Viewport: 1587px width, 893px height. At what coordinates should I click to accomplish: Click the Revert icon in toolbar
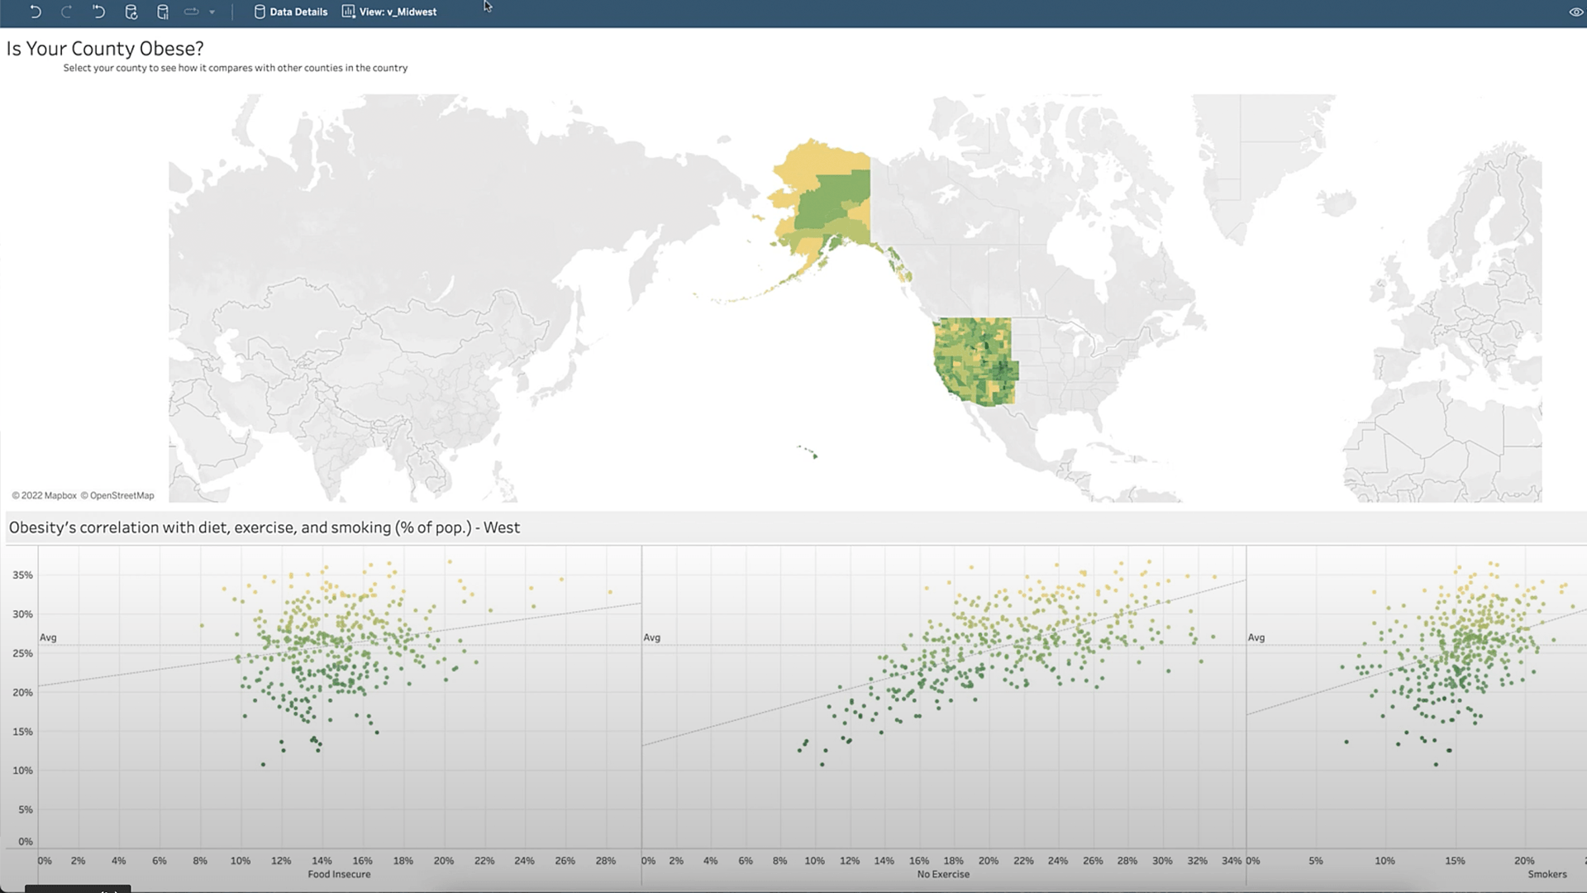tap(98, 12)
